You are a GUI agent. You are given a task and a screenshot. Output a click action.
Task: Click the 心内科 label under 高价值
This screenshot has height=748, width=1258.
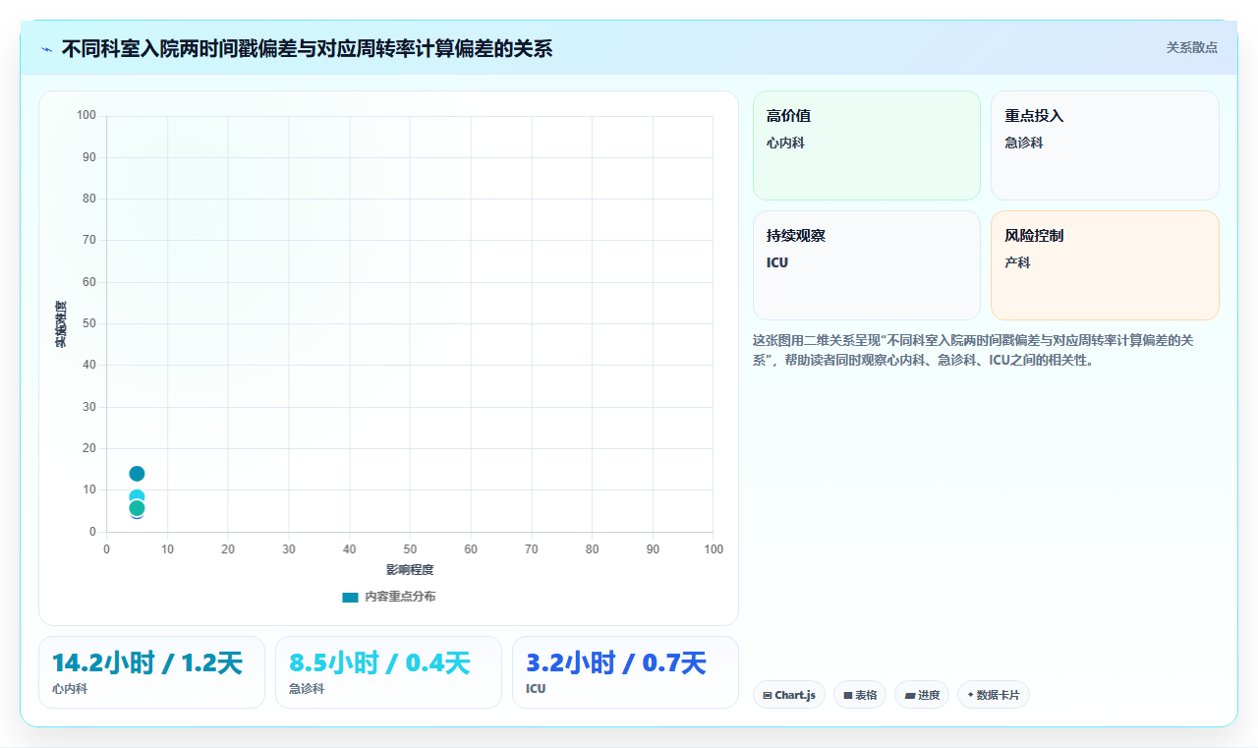coord(785,143)
